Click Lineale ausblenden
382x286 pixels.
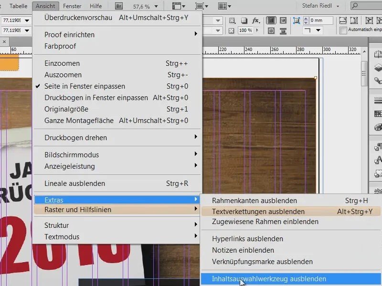pyautogui.click(x=74, y=184)
